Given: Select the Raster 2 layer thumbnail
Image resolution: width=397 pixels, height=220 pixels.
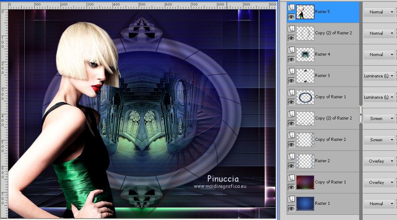Looking at the screenshot, I should [305, 161].
